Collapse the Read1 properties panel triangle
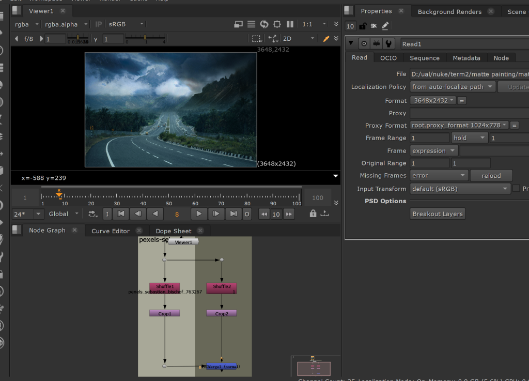This screenshot has width=529, height=381. (x=351, y=43)
